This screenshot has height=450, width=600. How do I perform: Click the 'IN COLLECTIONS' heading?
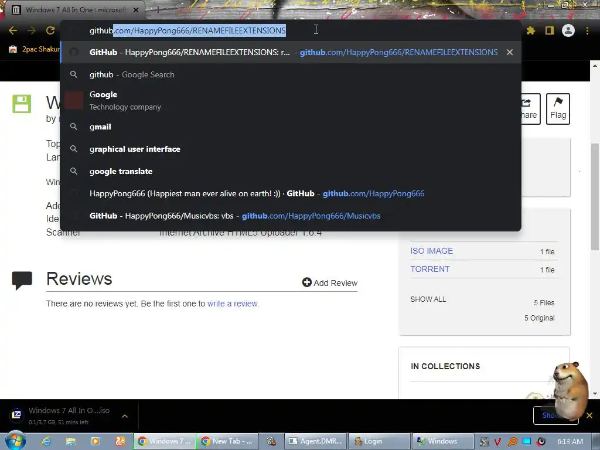[445, 366]
